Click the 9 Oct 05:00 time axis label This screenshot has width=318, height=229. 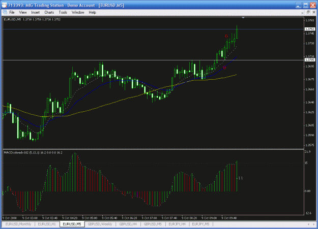(90, 218)
